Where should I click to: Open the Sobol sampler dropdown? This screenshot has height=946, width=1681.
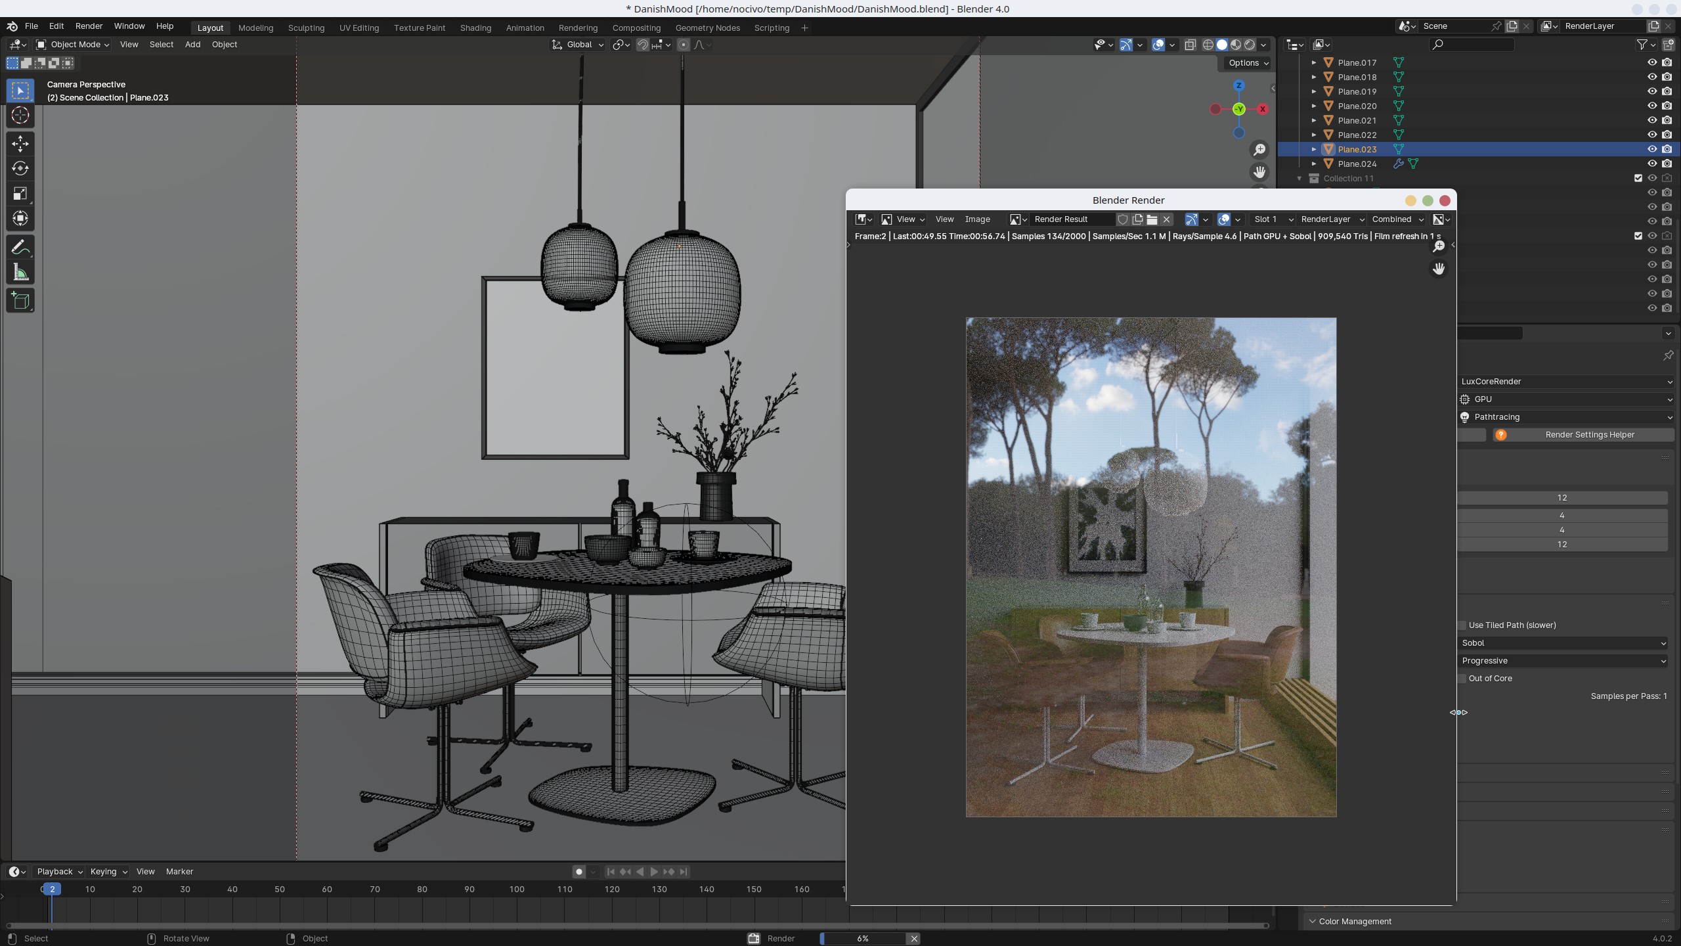1563,643
